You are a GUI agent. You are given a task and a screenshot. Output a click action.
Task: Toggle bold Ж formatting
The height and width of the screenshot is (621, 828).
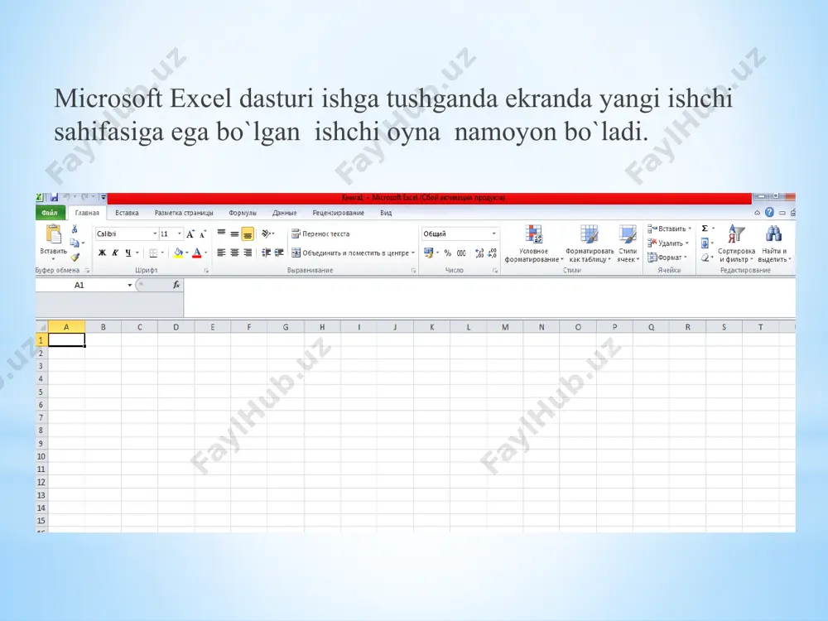[x=102, y=253]
